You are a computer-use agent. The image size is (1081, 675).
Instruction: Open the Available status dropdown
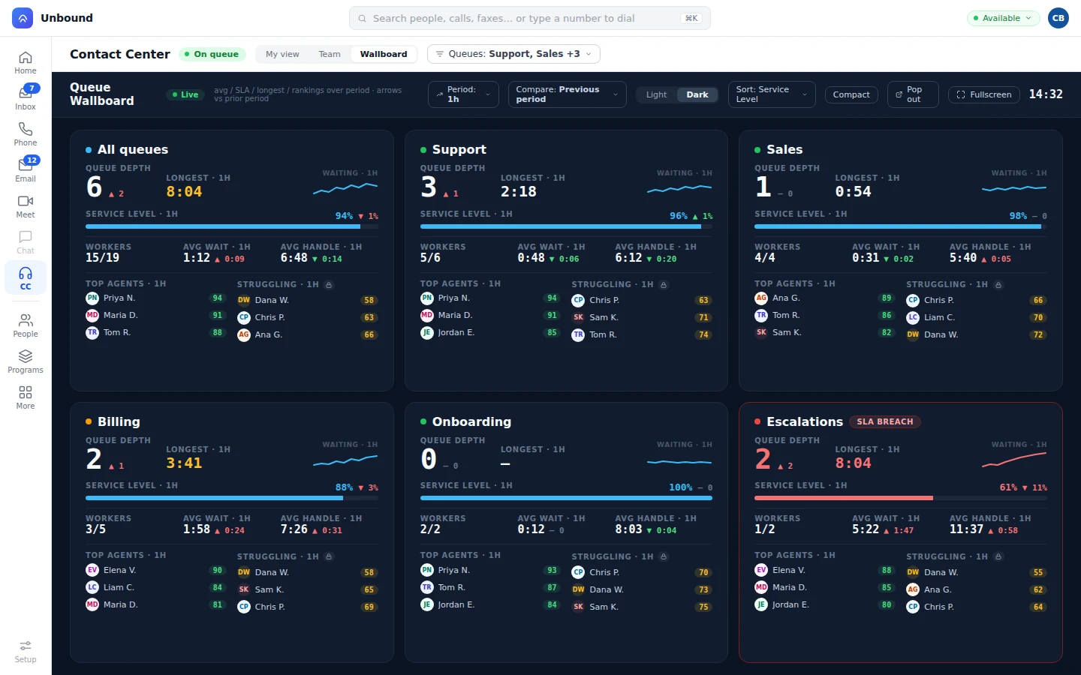pyautogui.click(x=1003, y=18)
